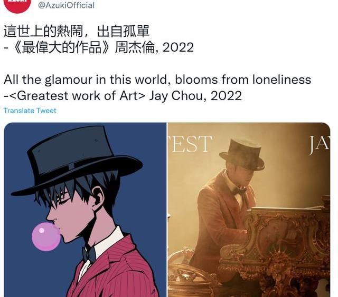338x297 pixels.
Task: Click the "All the glamour in this world" line
Action: [157, 80]
